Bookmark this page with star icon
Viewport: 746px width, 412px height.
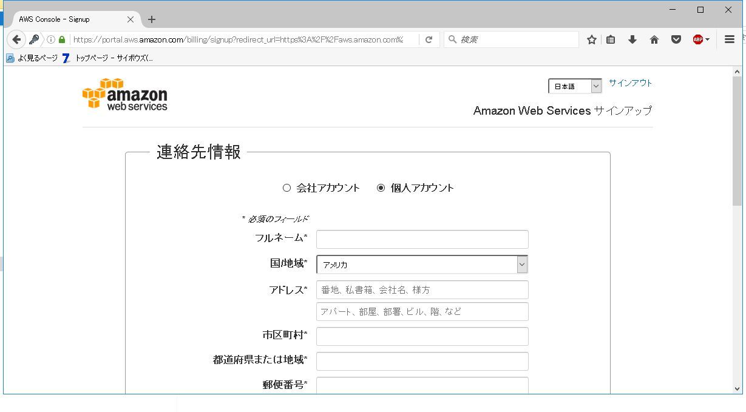pyautogui.click(x=592, y=39)
